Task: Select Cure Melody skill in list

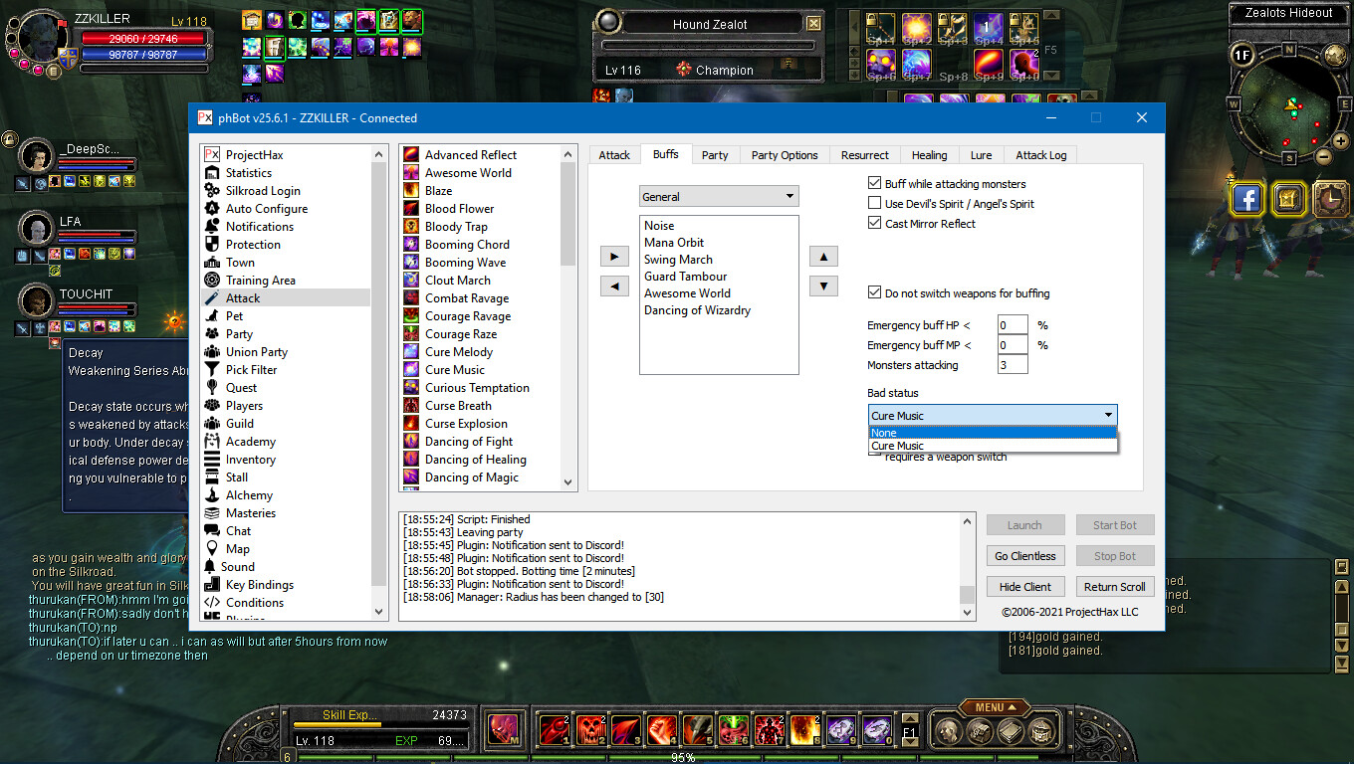Action: (458, 352)
